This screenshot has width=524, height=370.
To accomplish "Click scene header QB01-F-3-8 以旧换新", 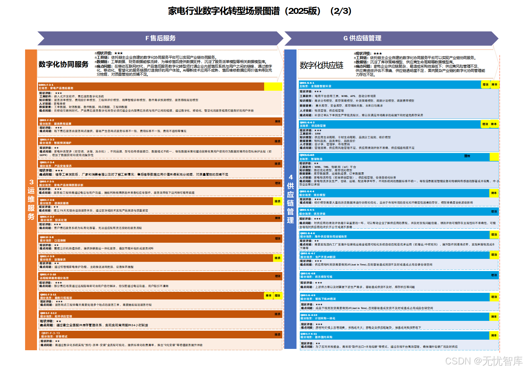I will coord(160,239).
